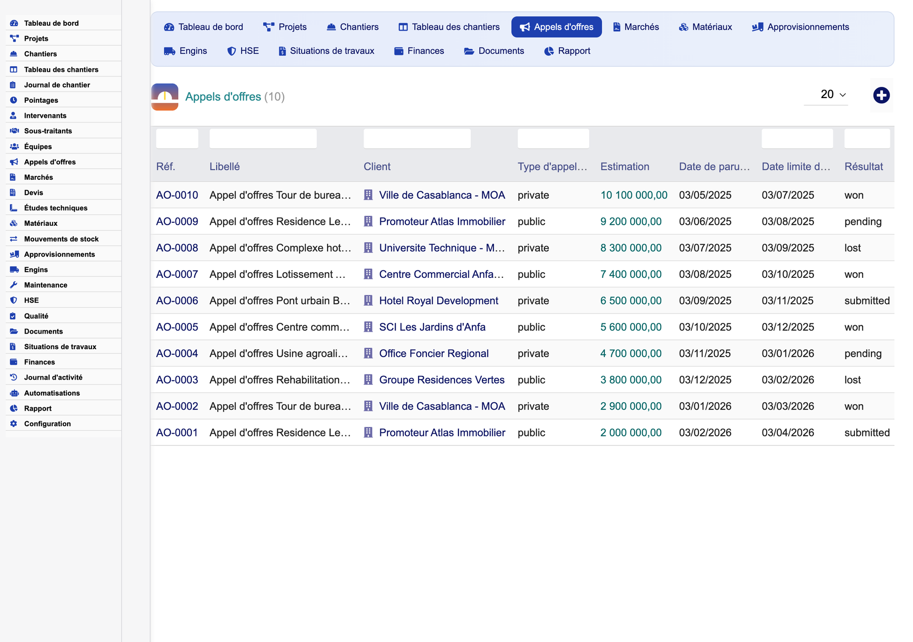Click the Pointages clock icon in sidebar
913x642 pixels.
click(14, 100)
